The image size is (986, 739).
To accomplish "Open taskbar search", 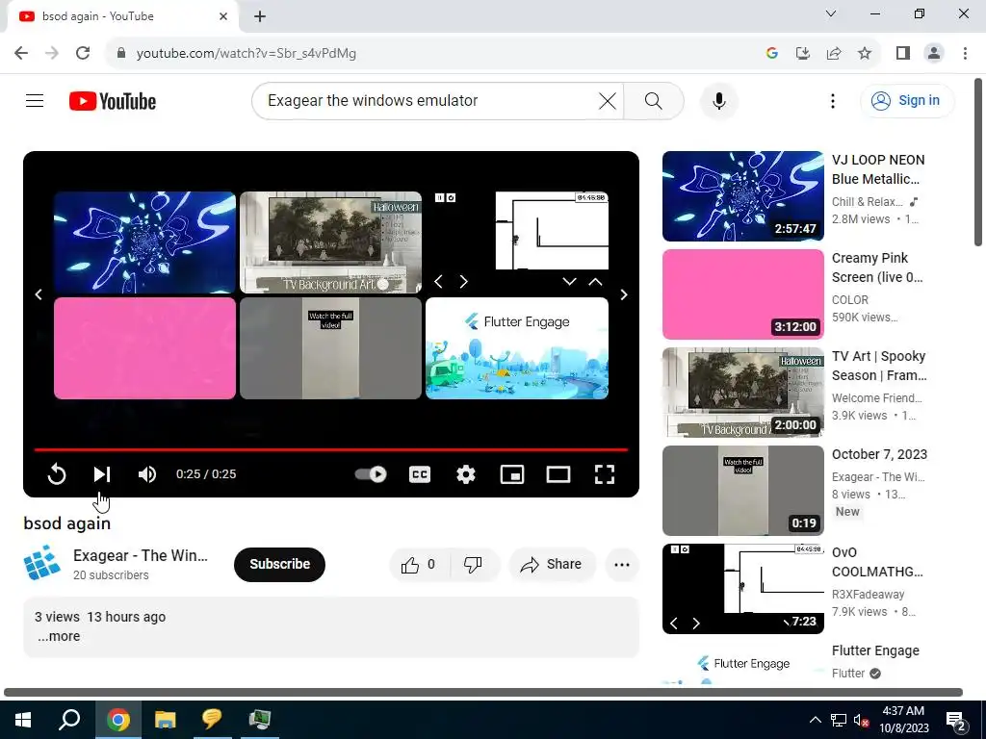I will (69, 720).
